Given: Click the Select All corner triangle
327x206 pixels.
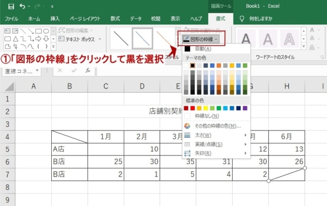Looking at the screenshot, I should [x=9, y=86].
